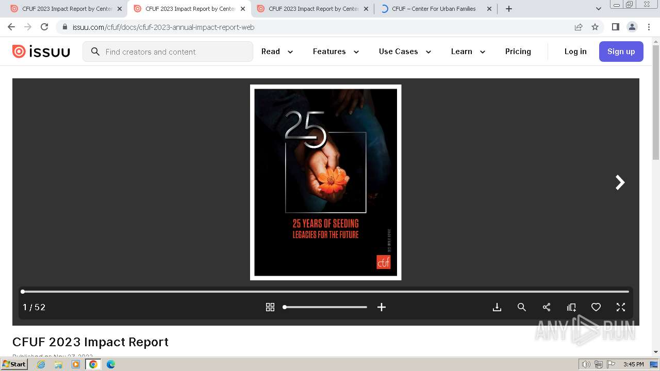Open Chrome profile avatar
The height and width of the screenshot is (371, 660).
(x=632, y=27)
